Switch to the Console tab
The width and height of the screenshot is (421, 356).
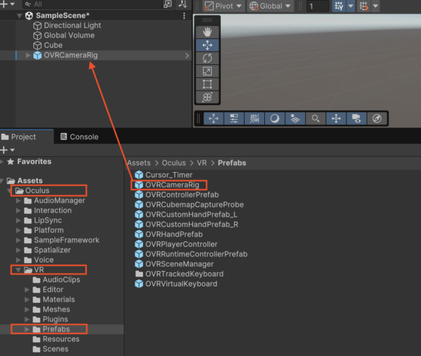79,137
